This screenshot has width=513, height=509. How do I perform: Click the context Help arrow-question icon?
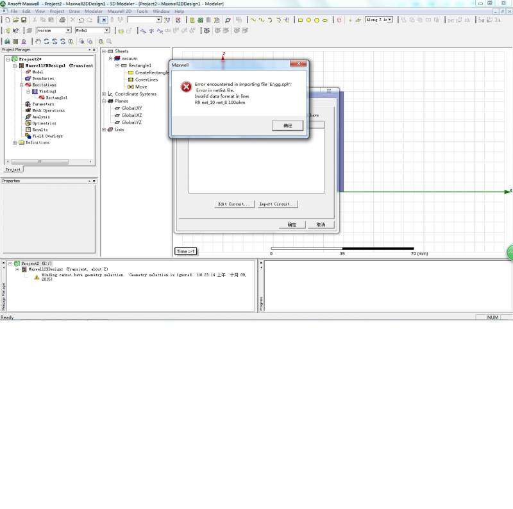coord(15,31)
